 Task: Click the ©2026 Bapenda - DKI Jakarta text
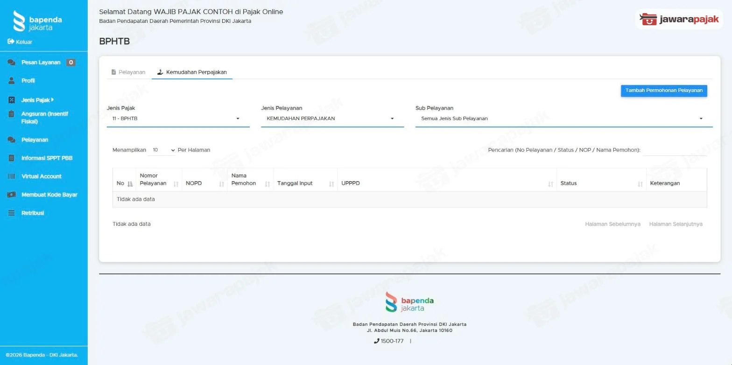coord(42,355)
